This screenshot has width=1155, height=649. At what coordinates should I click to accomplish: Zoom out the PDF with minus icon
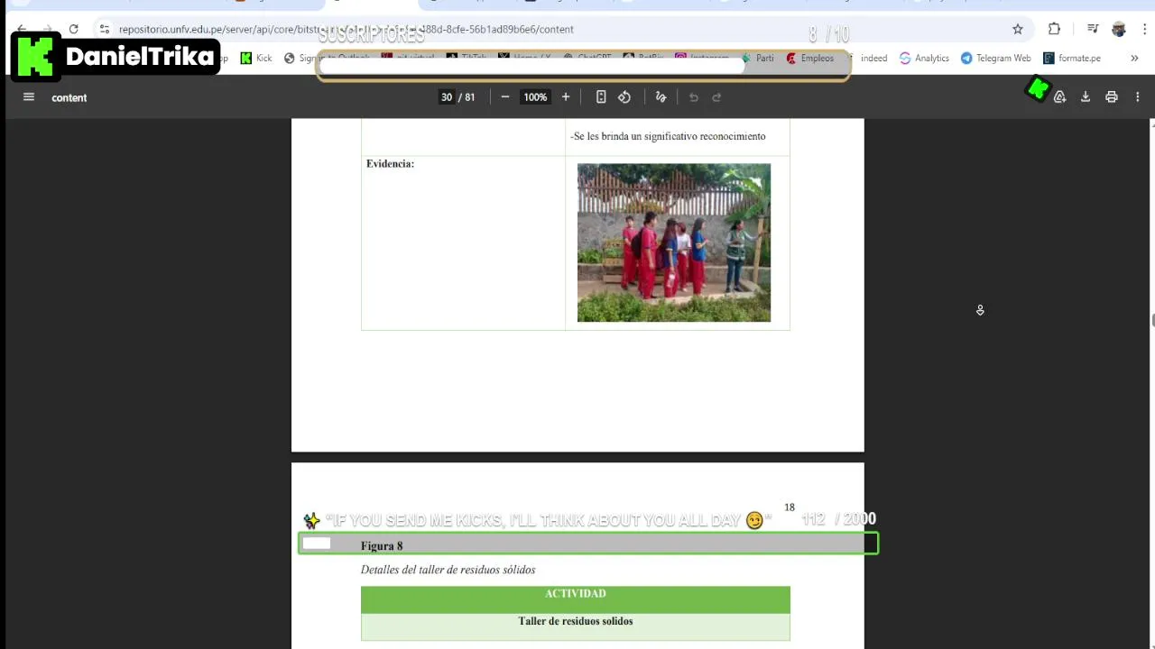(x=505, y=97)
